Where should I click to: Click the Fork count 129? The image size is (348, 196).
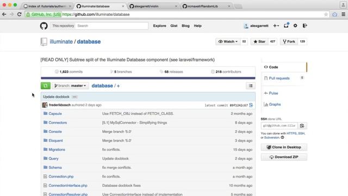click(x=302, y=41)
